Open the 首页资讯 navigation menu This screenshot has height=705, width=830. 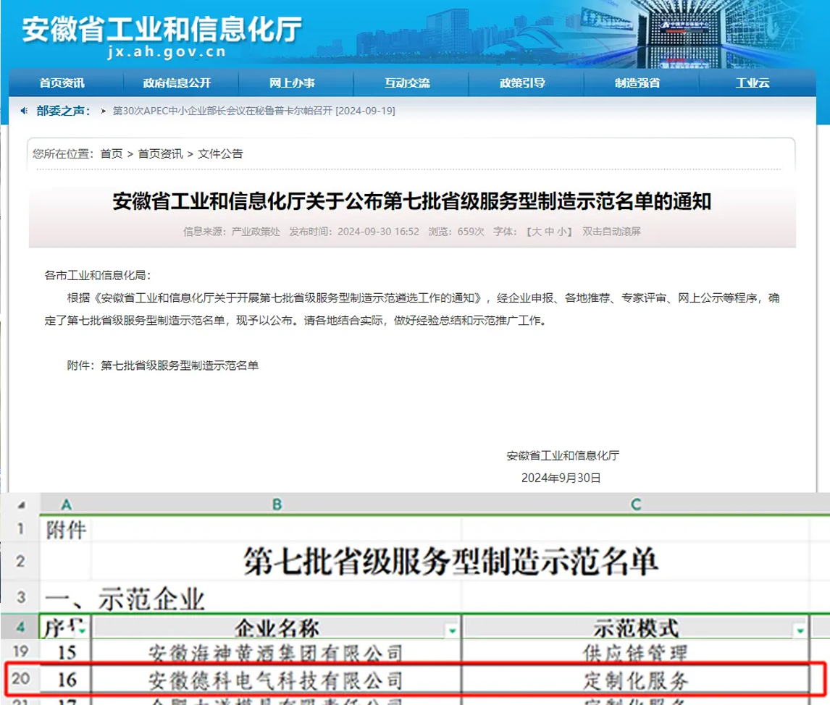pyautogui.click(x=62, y=83)
